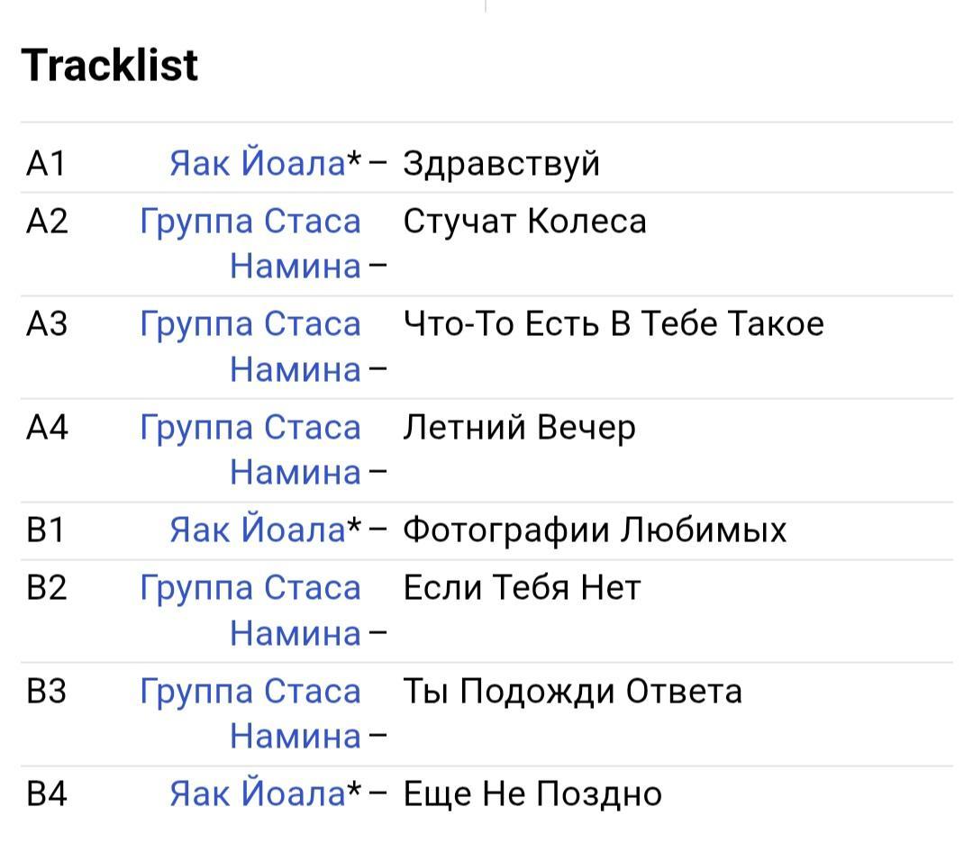Open Яак Йоала artist link on track A1
This screenshot has width=973, height=852.
(x=257, y=164)
